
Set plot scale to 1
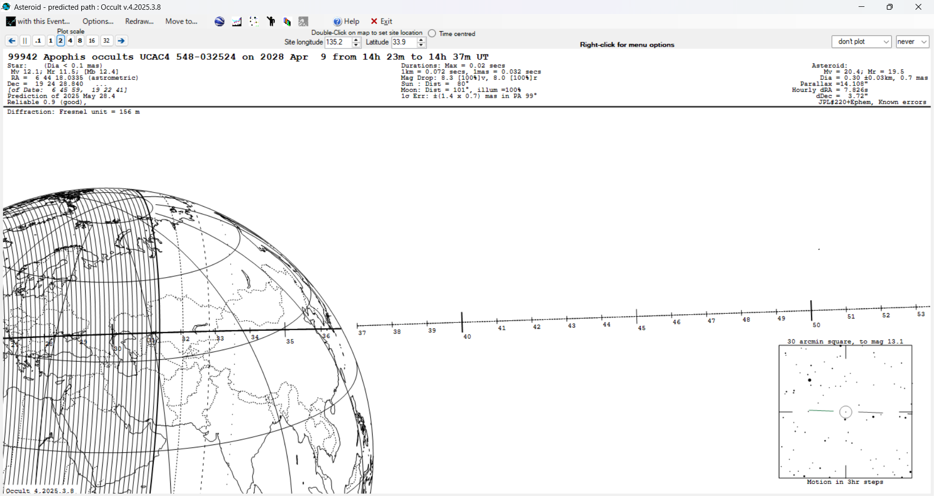(51, 41)
